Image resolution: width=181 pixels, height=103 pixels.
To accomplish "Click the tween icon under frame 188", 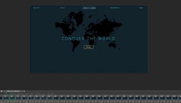I will point(86,102).
